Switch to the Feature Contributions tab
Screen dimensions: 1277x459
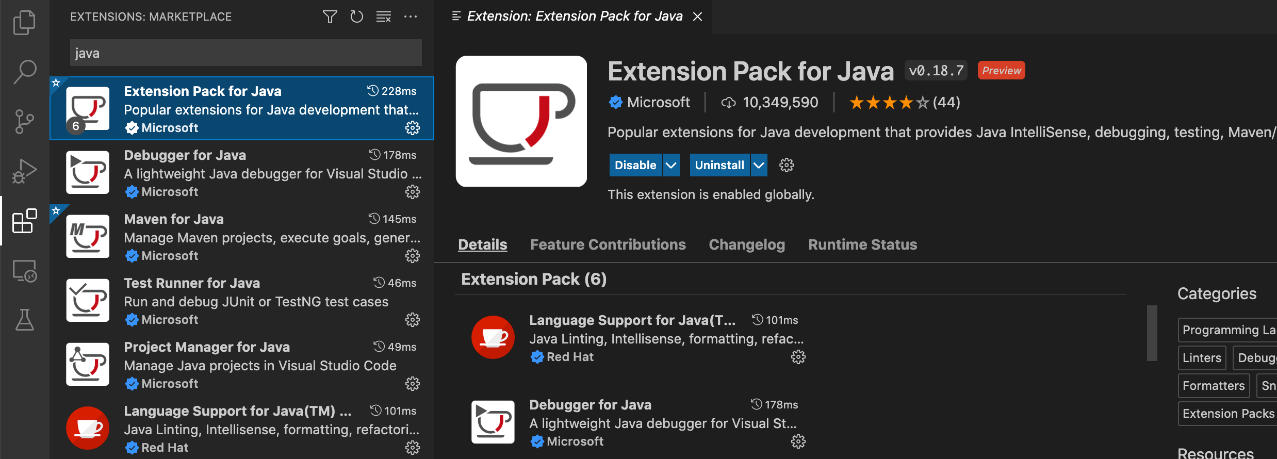coord(608,244)
